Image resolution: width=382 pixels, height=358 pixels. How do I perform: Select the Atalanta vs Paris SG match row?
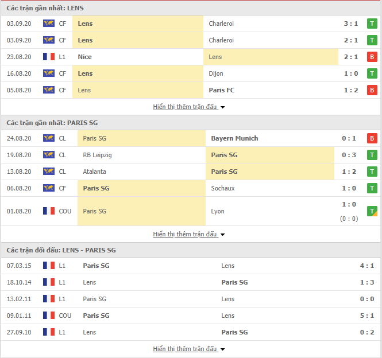point(191,172)
